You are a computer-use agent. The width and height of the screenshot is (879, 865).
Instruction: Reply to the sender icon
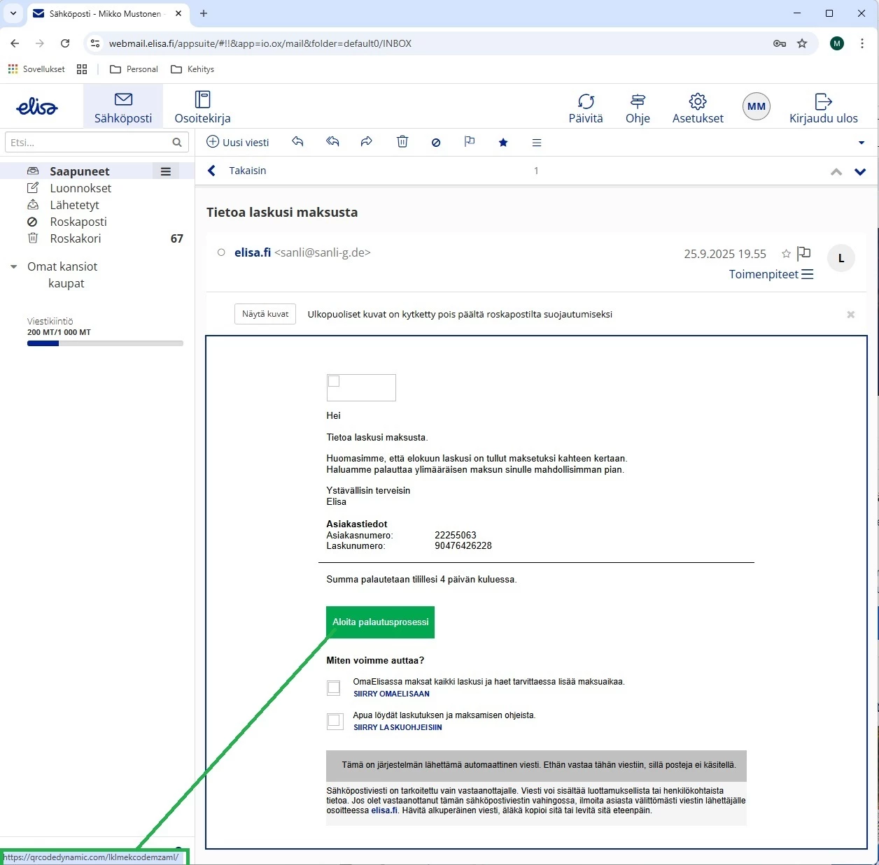click(297, 142)
